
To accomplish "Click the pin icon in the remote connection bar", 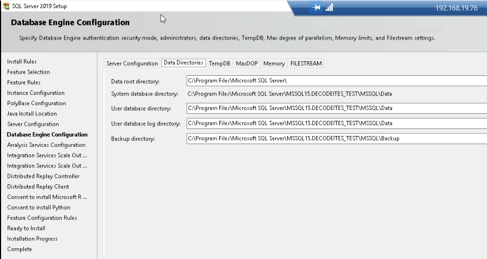I will (316, 8).
